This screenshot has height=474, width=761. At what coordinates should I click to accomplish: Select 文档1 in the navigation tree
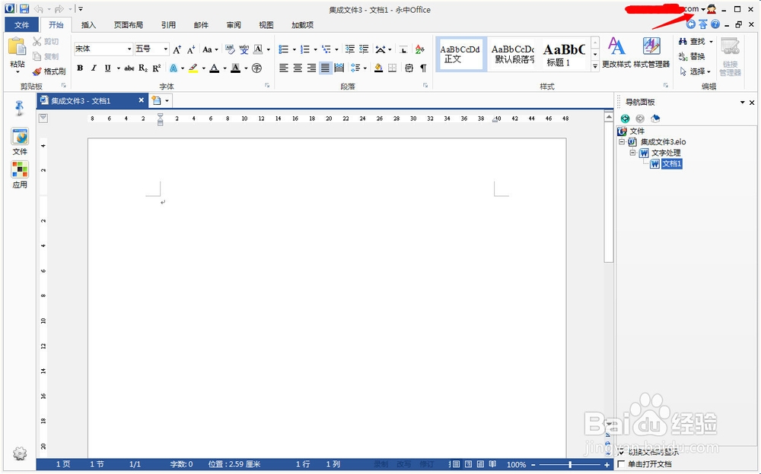[672, 164]
